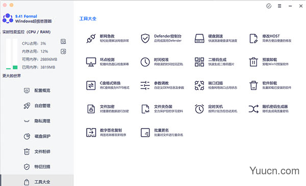Open the 断网急救 network rescue tool
Viewport: 306px width, 186px height.
(x=108, y=38)
